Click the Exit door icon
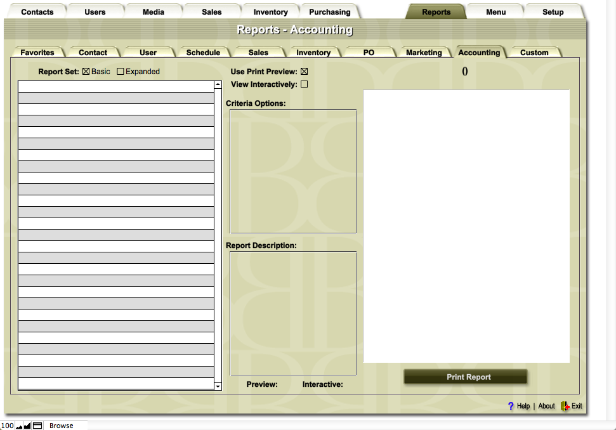Screen dimensions: 616x430 pos(565,406)
